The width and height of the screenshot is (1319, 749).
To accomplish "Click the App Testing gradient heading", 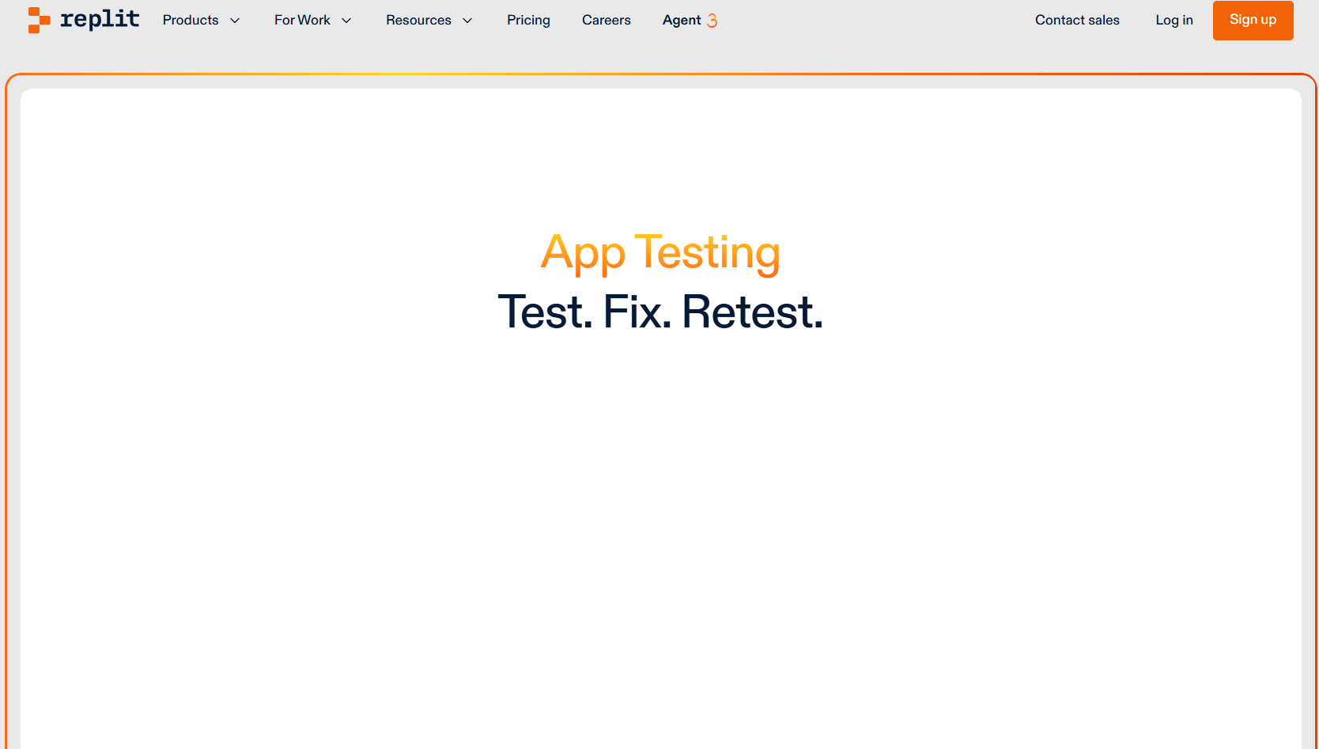I will 660,253.
